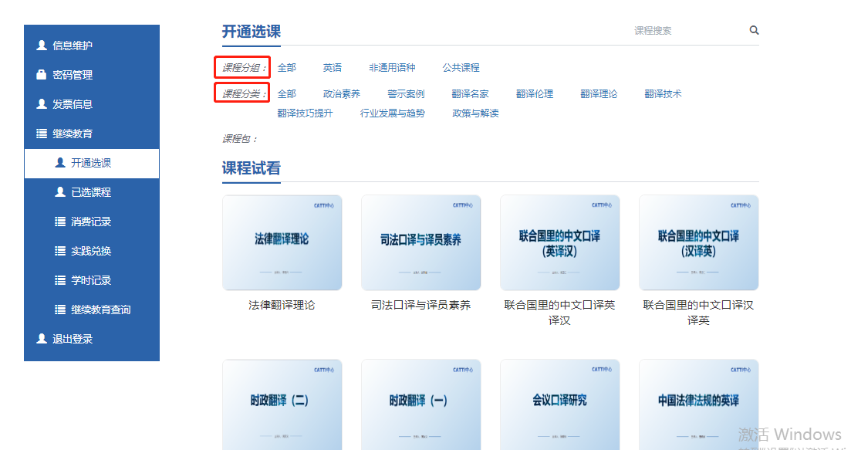Filter category by 政治素养

(341, 94)
